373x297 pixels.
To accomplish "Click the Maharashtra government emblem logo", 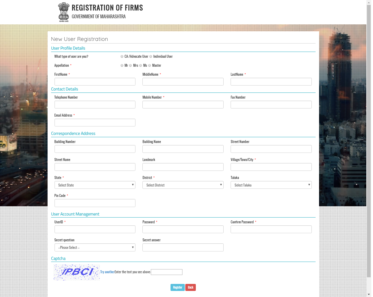I will 64,12.
